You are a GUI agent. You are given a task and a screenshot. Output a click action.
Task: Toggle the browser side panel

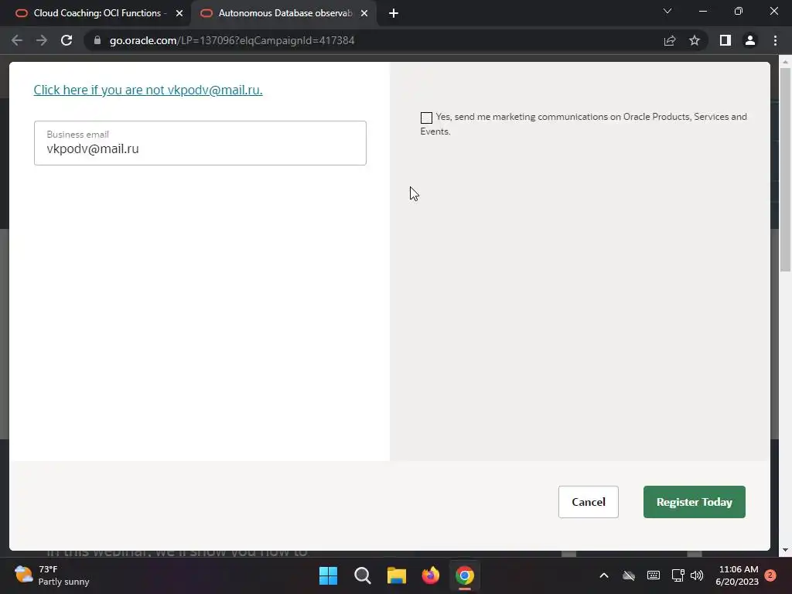tap(725, 40)
